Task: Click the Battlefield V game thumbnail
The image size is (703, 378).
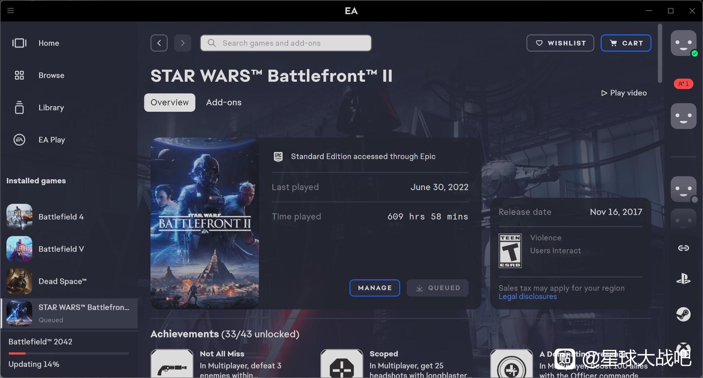Action: coord(19,249)
